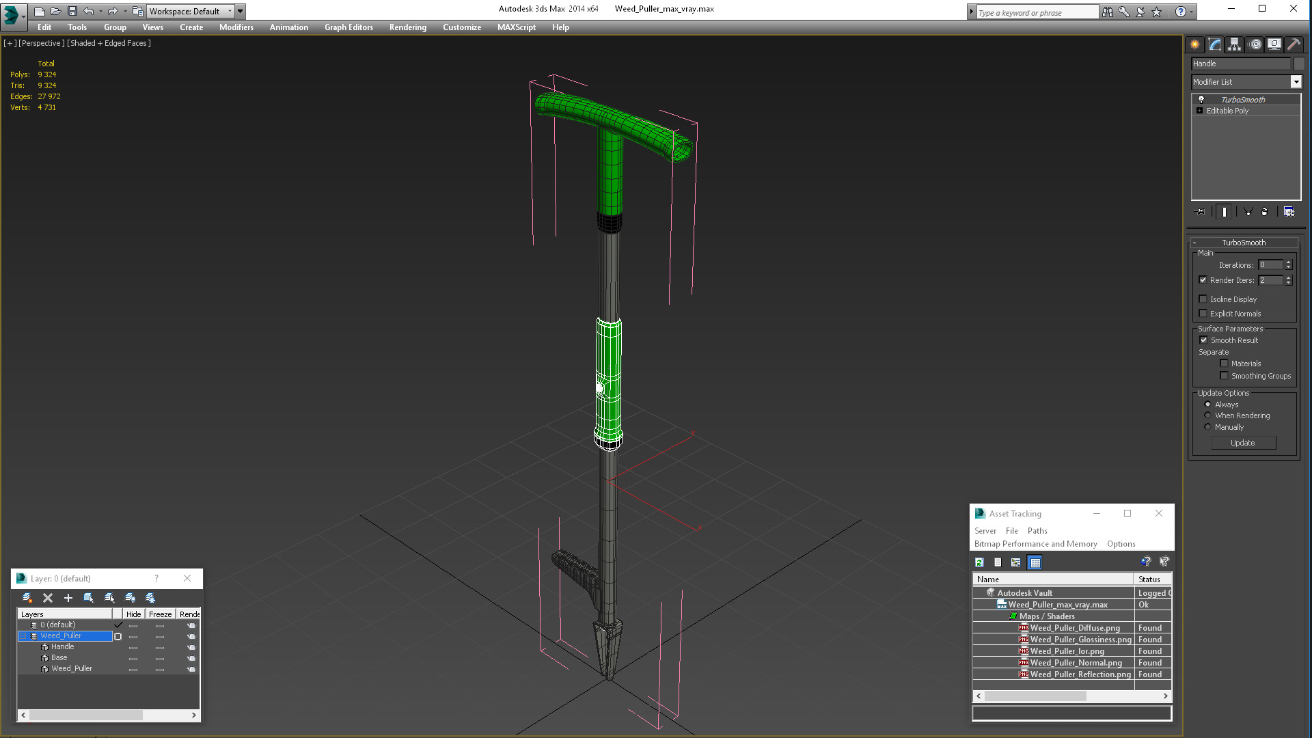Image resolution: width=1312 pixels, height=738 pixels.
Task: Open the Modifiers menu
Action: (236, 27)
